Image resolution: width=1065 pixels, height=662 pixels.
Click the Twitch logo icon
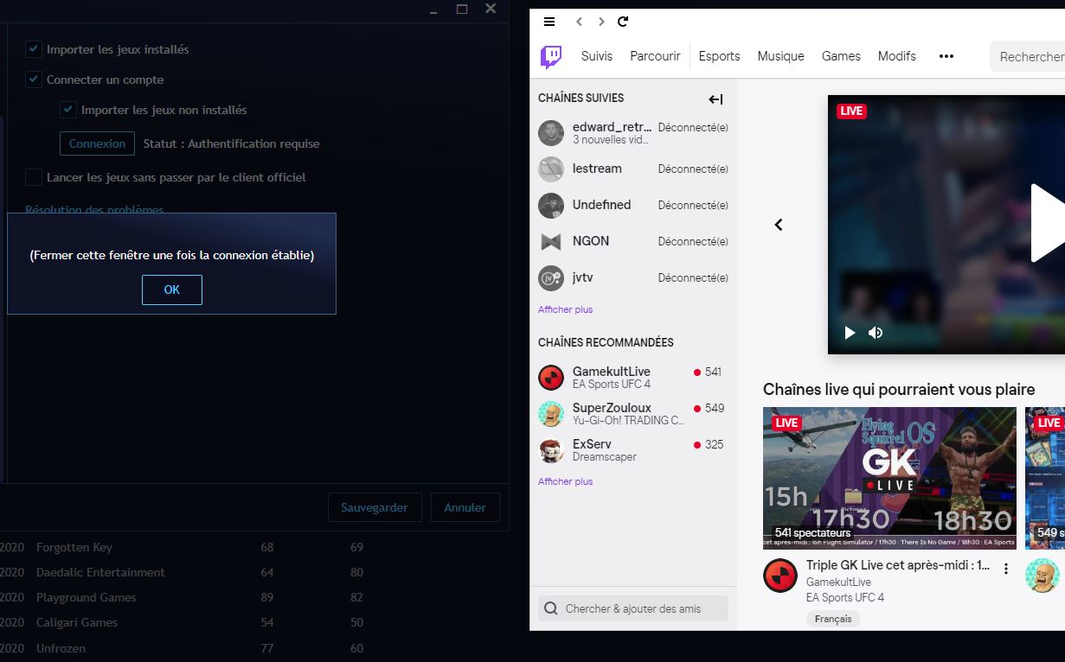tap(551, 56)
